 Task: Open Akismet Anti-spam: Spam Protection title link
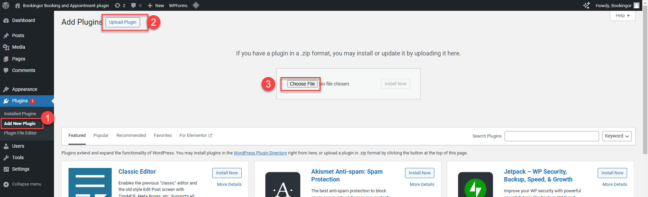(x=347, y=175)
